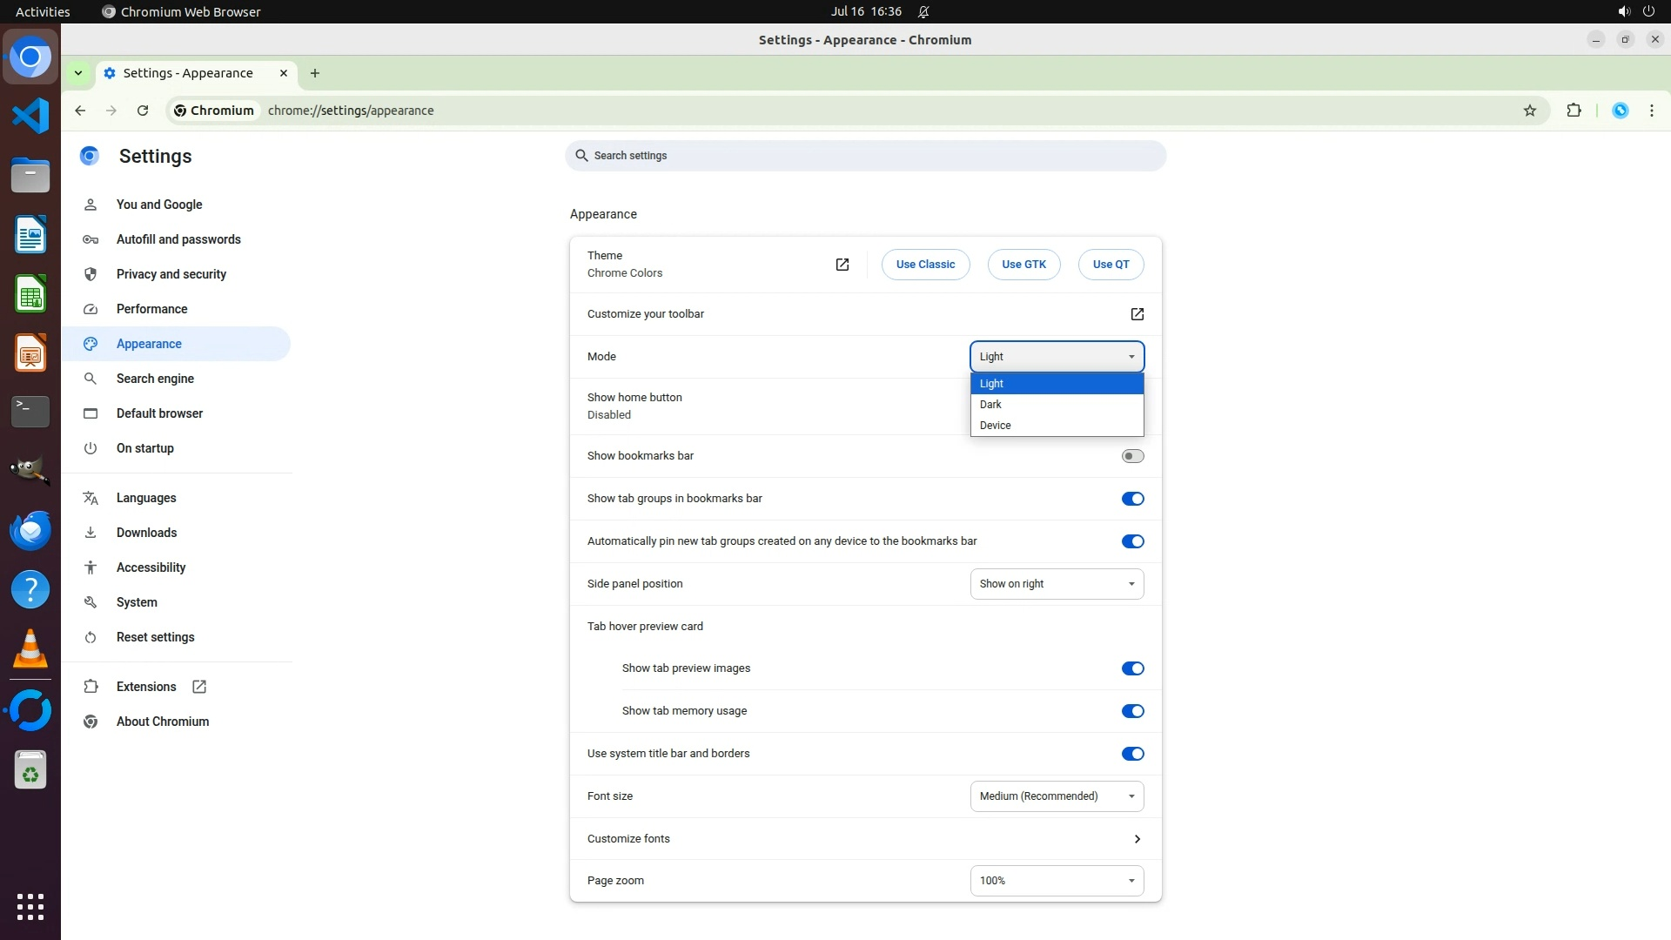Launch Visual Studio Code from the dock

pos(30,116)
